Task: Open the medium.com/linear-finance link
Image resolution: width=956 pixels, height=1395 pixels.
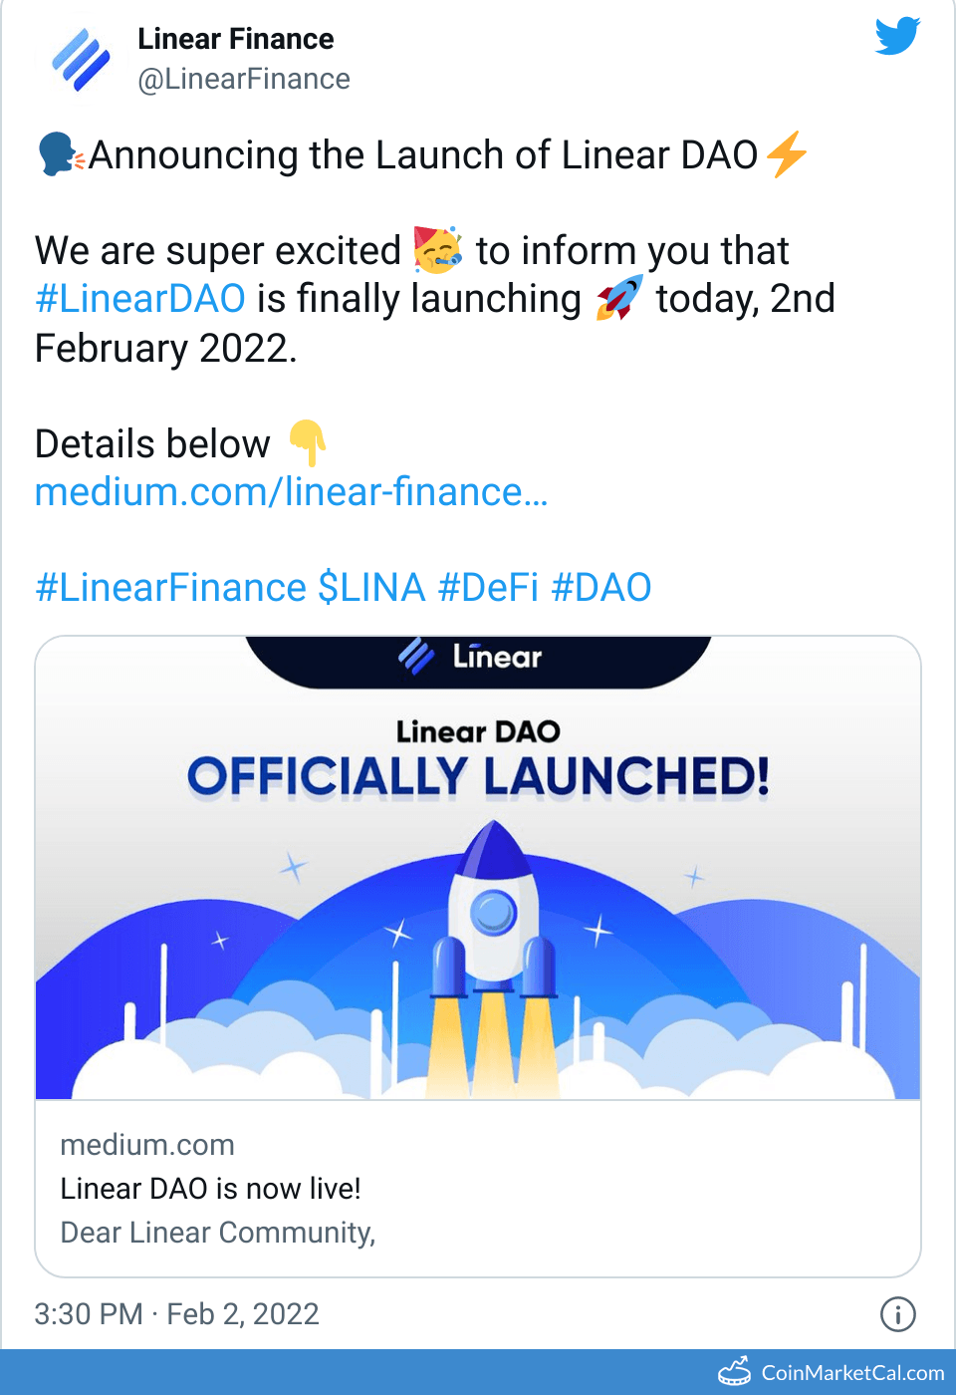Action: tap(291, 492)
